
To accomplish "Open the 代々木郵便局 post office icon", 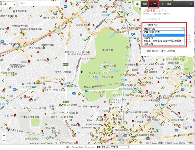I will coord(44,48).
